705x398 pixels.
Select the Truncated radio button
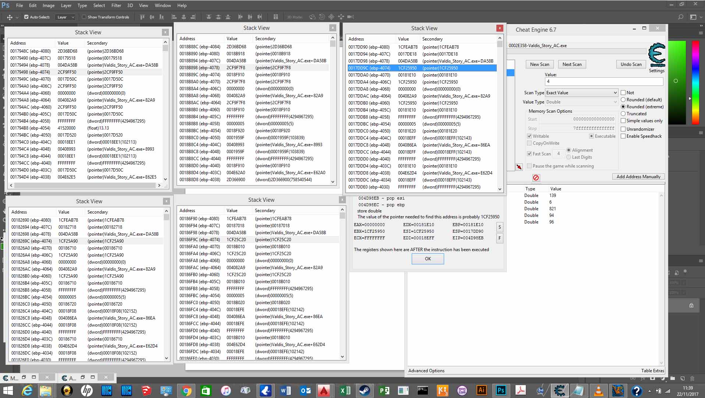click(623, 114)
